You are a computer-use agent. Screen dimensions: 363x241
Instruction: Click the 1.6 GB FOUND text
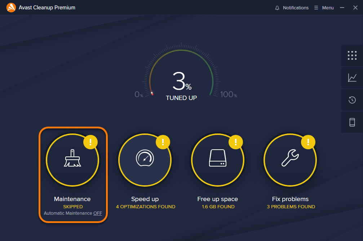(x=218, y=207)
